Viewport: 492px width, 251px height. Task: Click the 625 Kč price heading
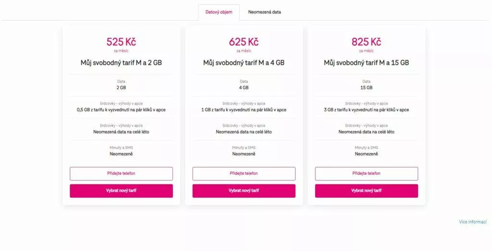(x=244, y=42)
